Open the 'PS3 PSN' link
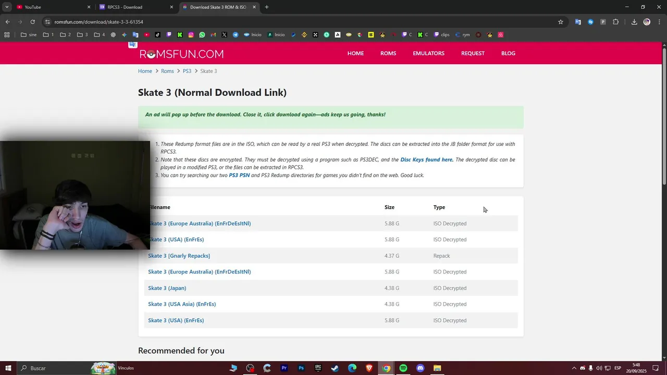The width and height of the screenshot is (667, 375). (x=239, y=175)
